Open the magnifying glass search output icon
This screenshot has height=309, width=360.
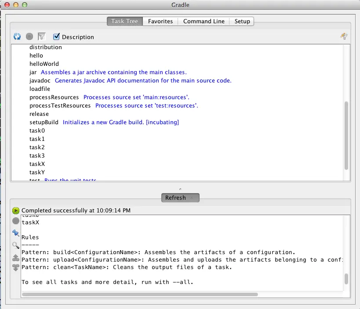(16, 245)
